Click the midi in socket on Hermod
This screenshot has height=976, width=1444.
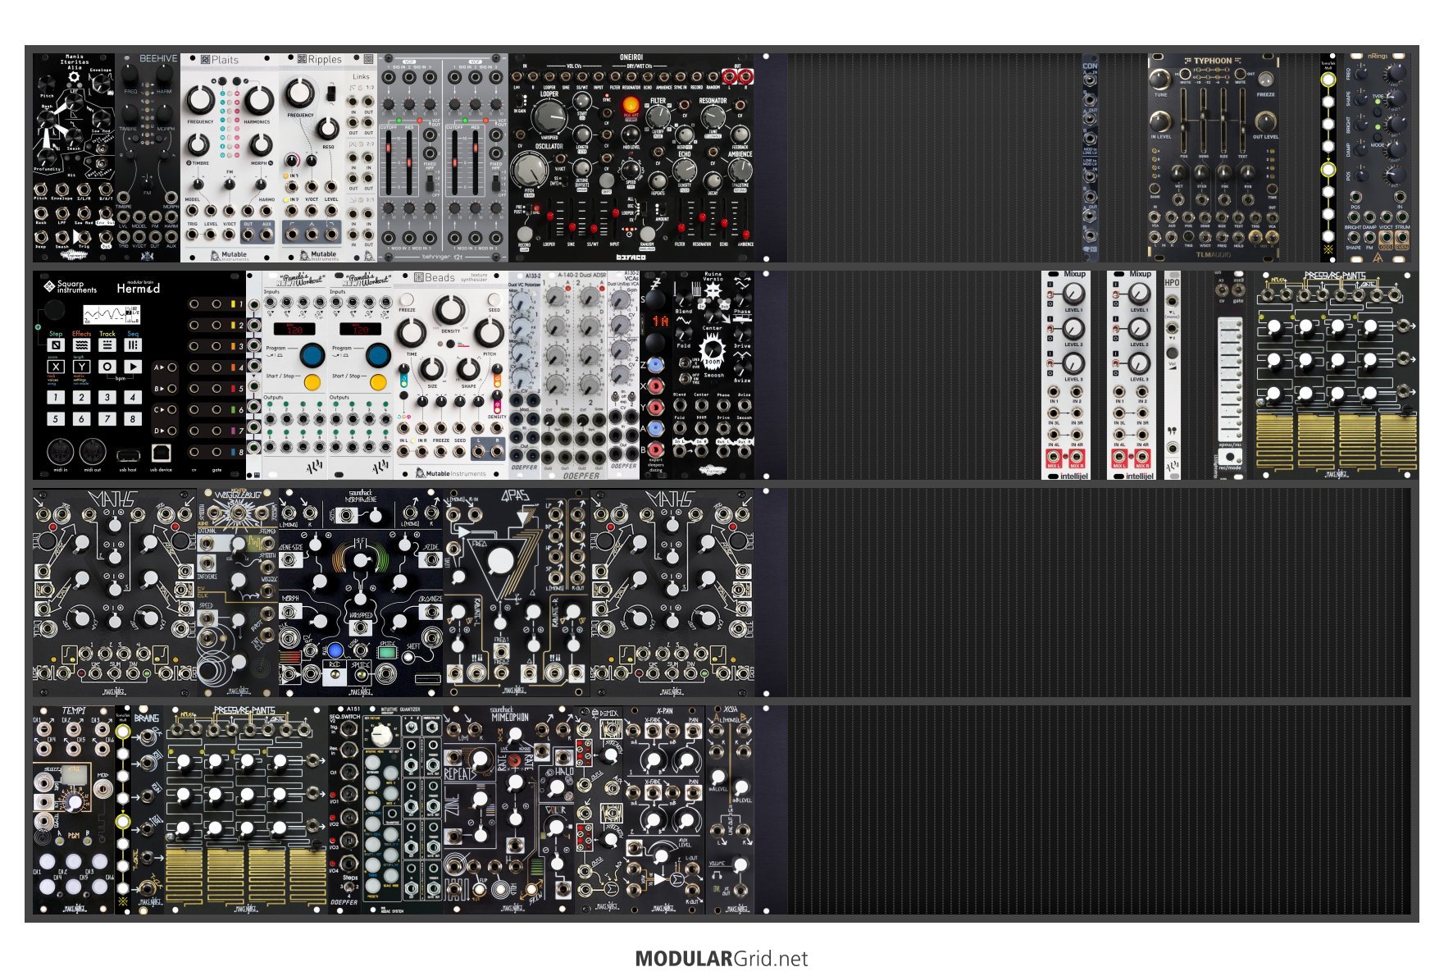click(x=60, y=452)
